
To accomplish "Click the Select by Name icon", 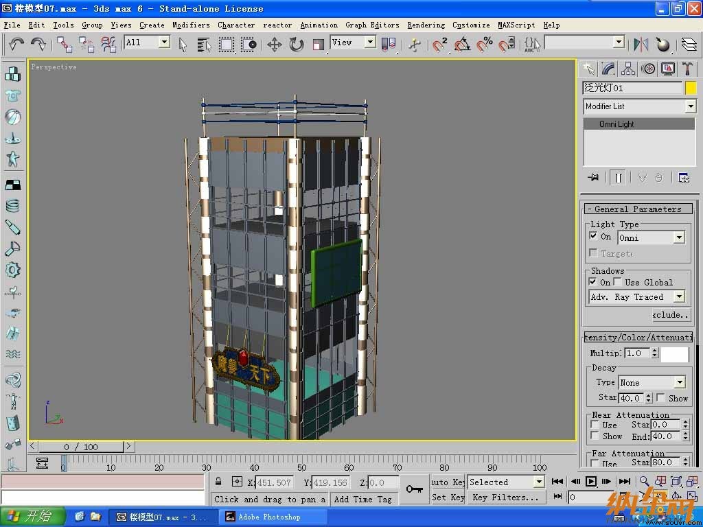I will (204, 44).
